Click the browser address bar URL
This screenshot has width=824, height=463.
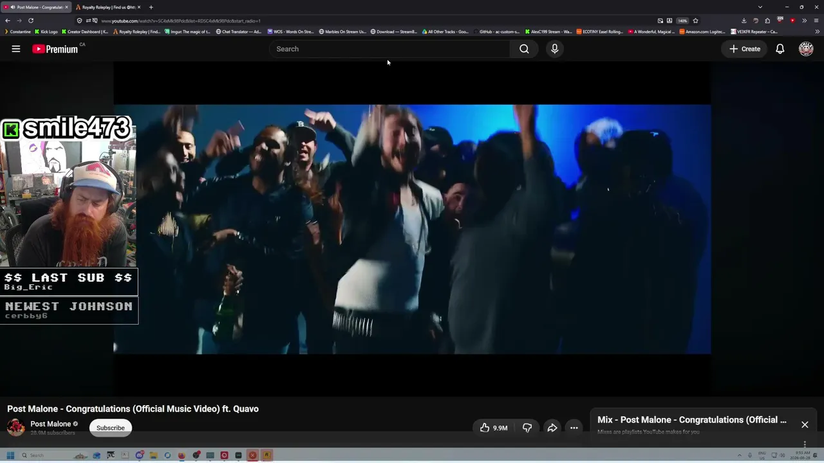tap(181, 21)
